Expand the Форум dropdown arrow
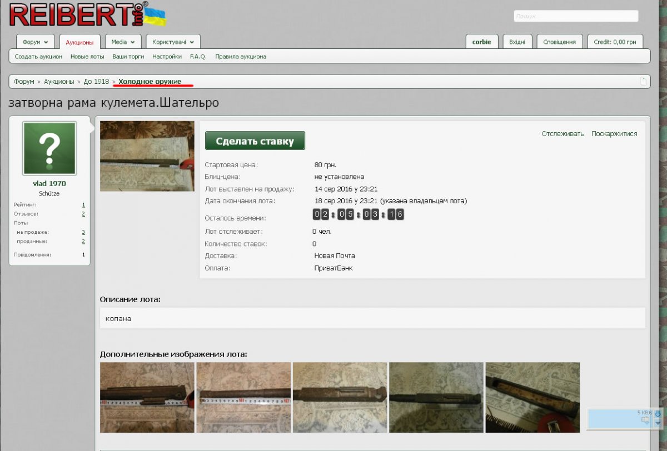The image size is (667, 451). (46, 42)
